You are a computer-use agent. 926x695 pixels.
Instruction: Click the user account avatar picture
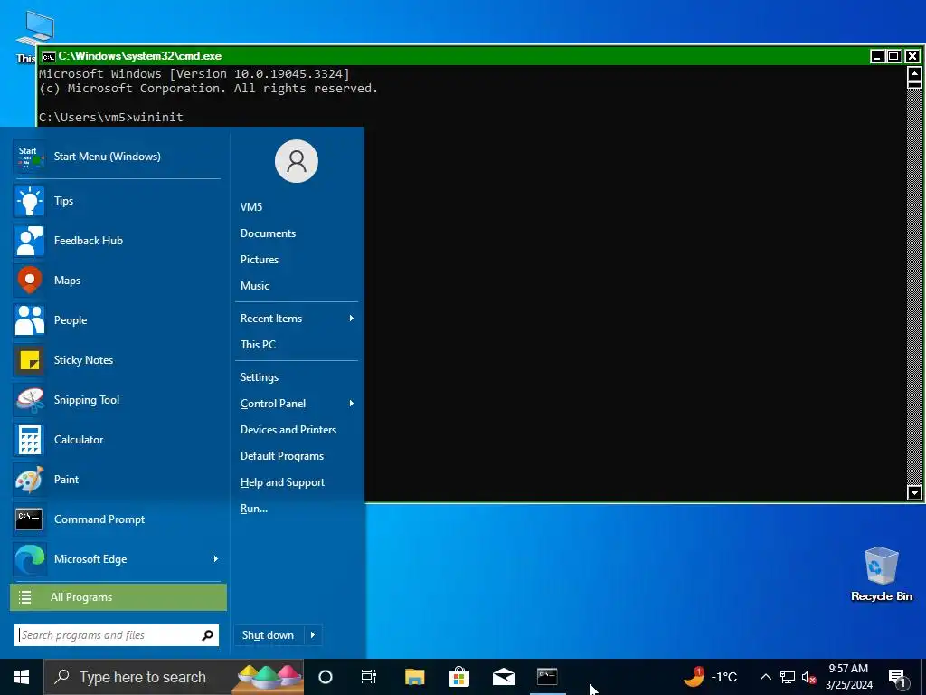click(297, 161)
